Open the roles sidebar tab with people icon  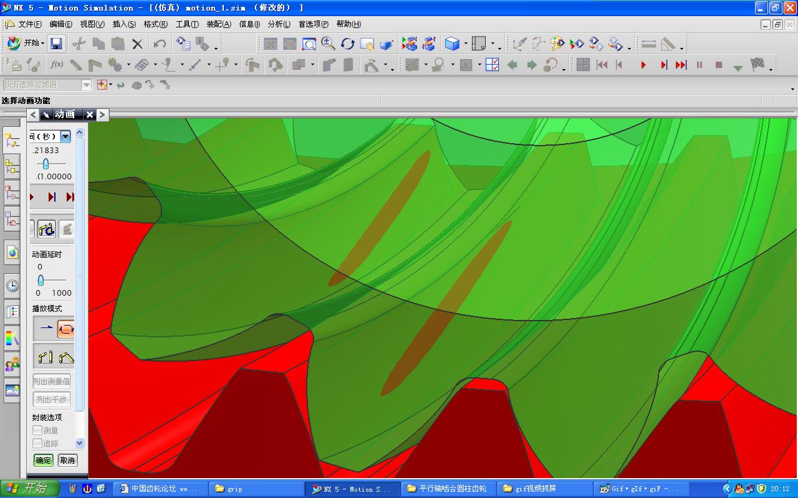pyautogui.click(x=12, y=364)
